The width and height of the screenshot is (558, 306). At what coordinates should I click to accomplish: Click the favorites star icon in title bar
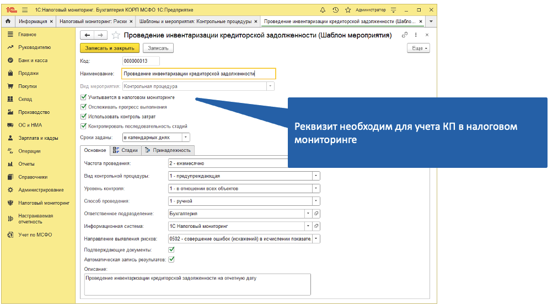coord(348,10)
